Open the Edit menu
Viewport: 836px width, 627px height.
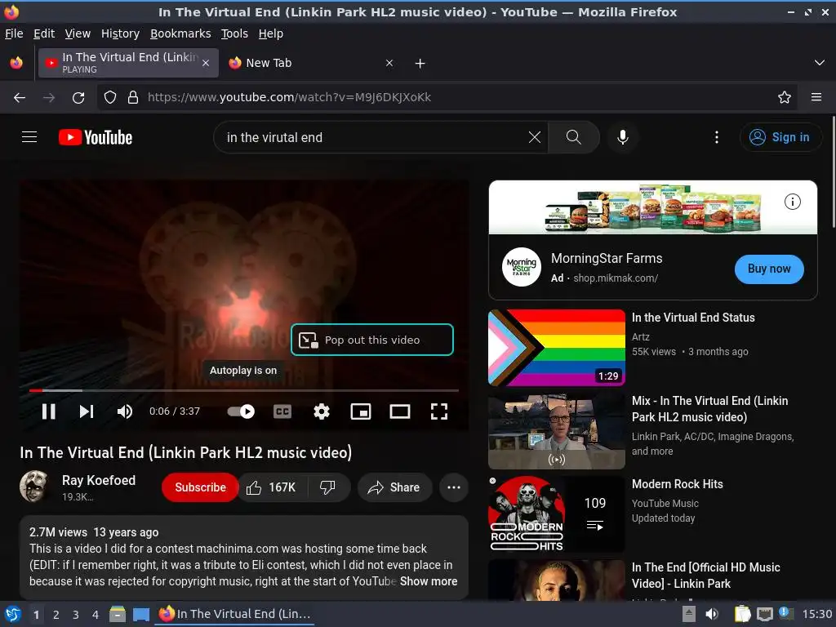pos(44,33)
